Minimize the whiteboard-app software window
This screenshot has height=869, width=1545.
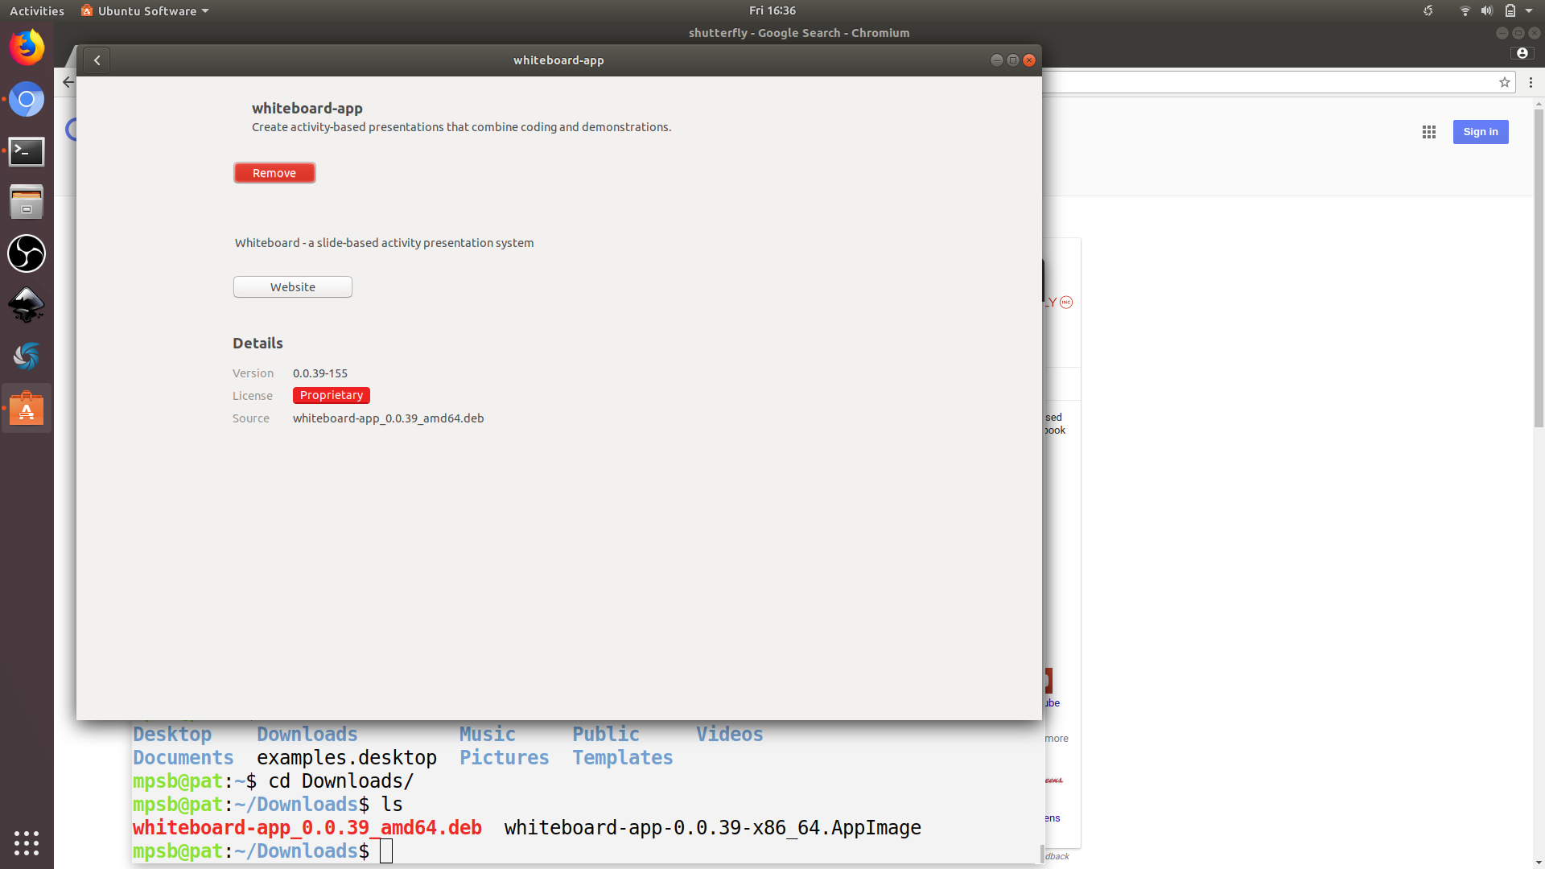(997, 60)
